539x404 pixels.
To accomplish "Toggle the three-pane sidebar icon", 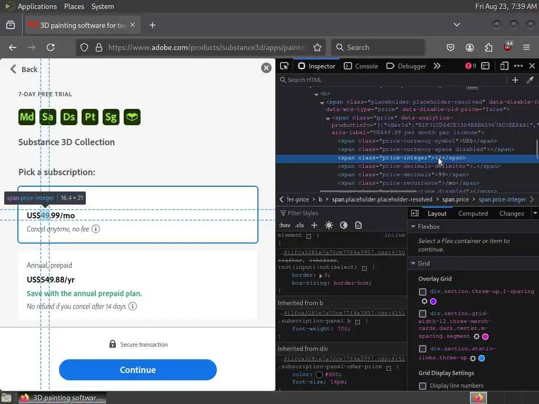I will click(x=415, y=214).
